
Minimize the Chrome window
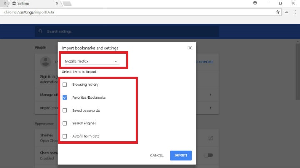point(268,3)
